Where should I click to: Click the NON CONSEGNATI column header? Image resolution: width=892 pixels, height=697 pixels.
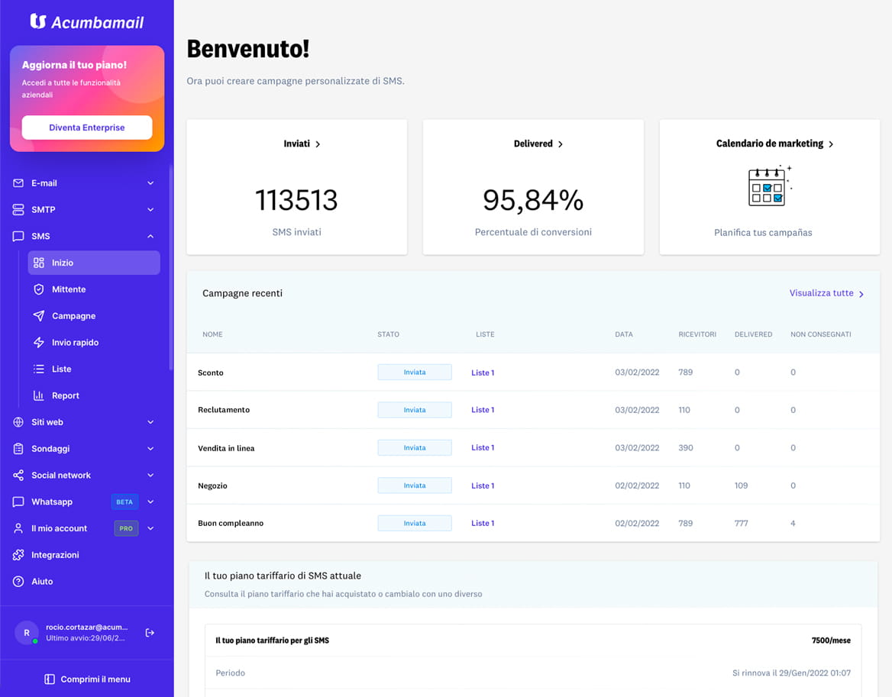821,334
